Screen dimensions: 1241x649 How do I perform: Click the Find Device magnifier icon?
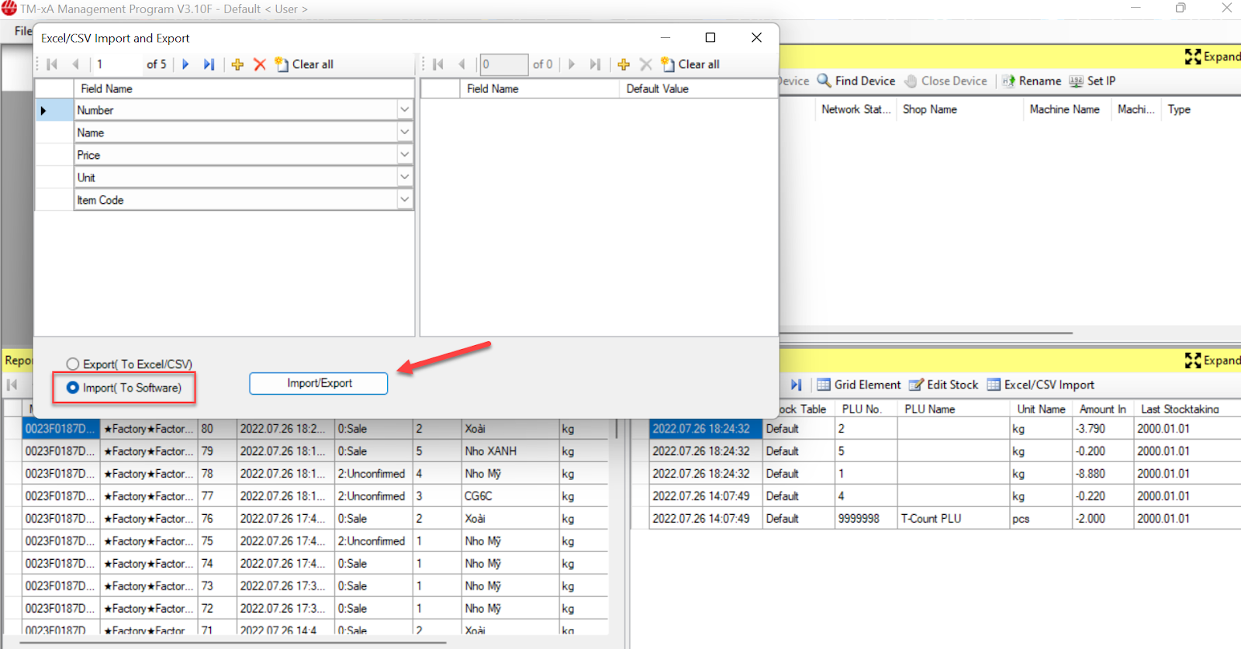click(x=824, y=81)
